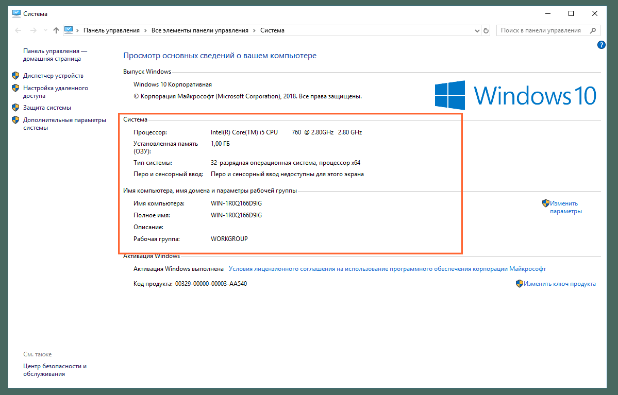Click the Control Panel icon in the address bar

69,30
